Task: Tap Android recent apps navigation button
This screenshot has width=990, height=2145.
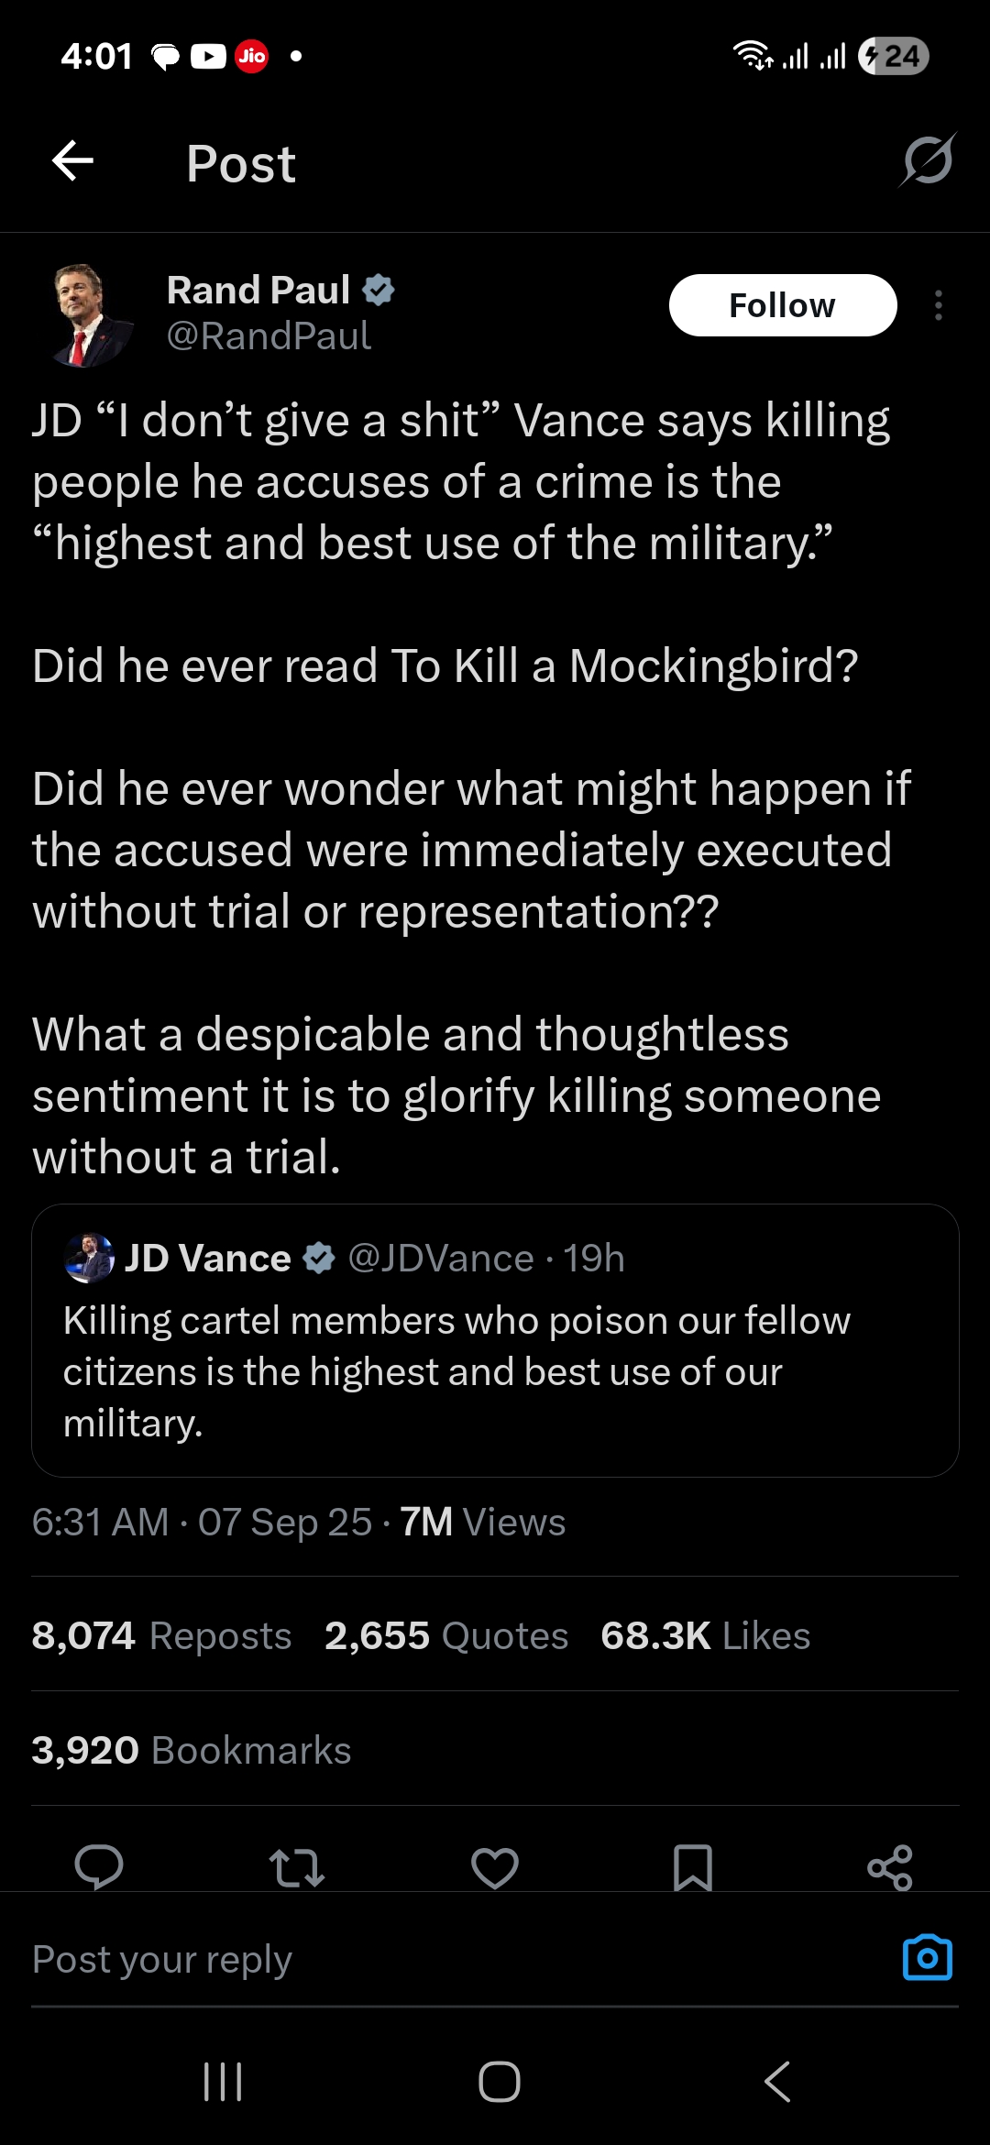Action: pos(223,2081)
